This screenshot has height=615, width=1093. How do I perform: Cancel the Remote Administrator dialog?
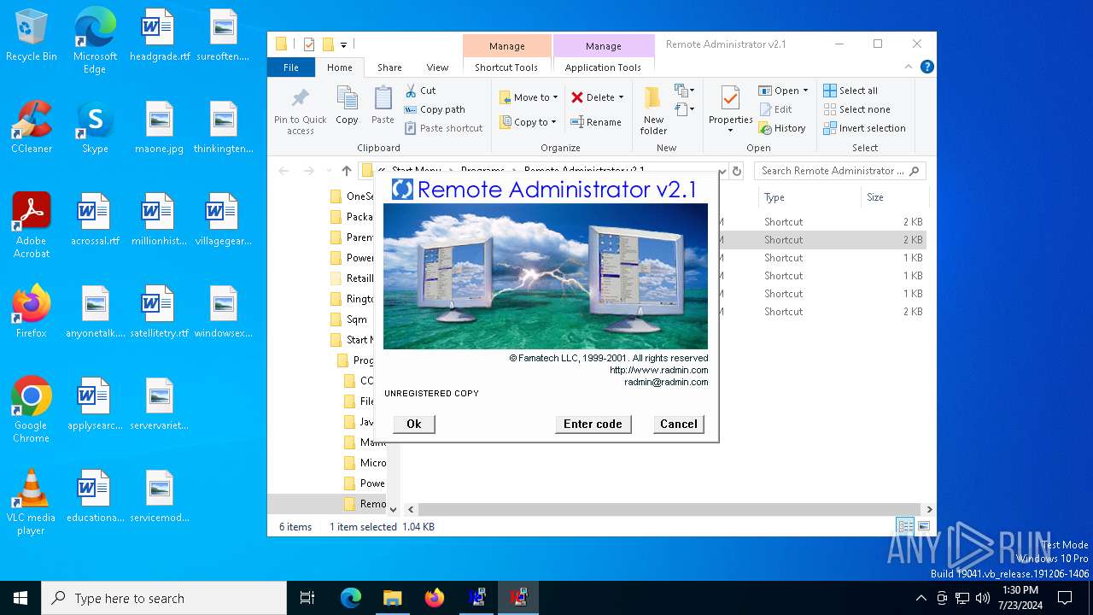(679, 424)
